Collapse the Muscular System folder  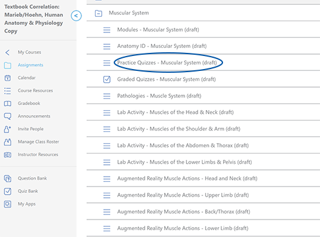(x=98, y=14)
